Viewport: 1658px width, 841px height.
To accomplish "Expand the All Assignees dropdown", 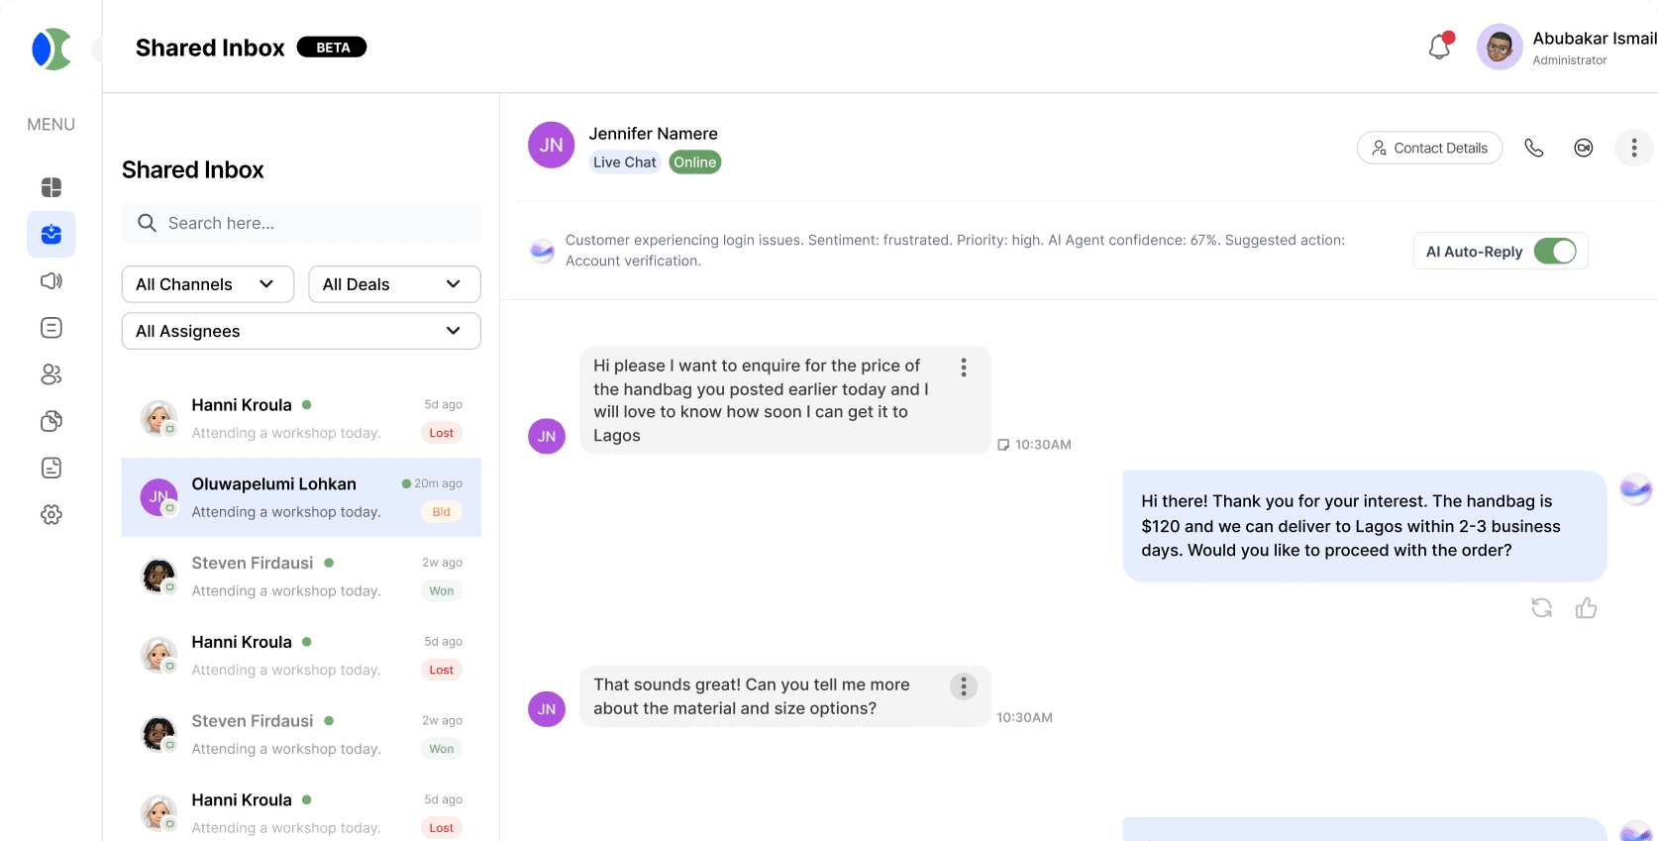I will pyautogui.click(x=301, y=331).
